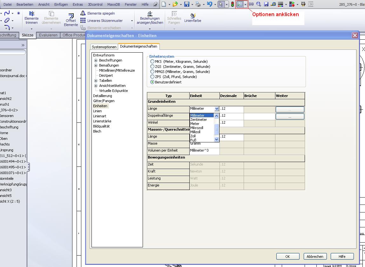Select the Sketch Fillet tool

point(7,28)
